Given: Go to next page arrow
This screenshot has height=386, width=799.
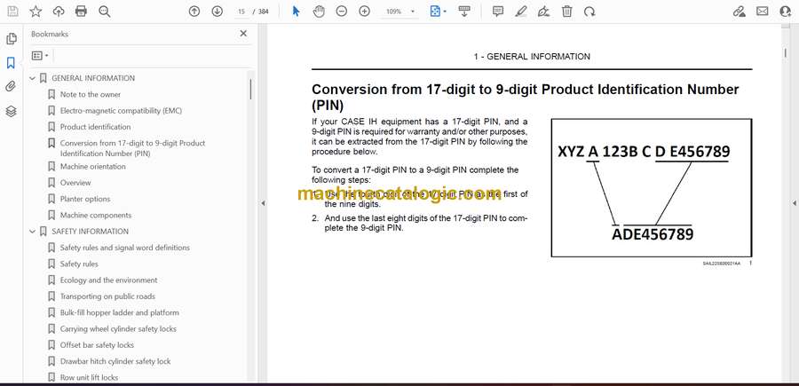Looking at the screenshot, I should 218,12.
